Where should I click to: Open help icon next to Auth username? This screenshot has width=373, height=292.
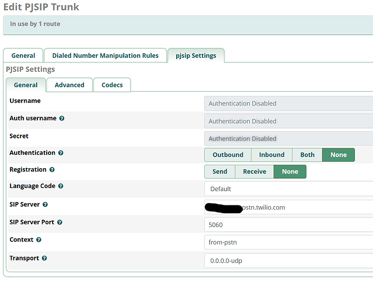[62, 119]
